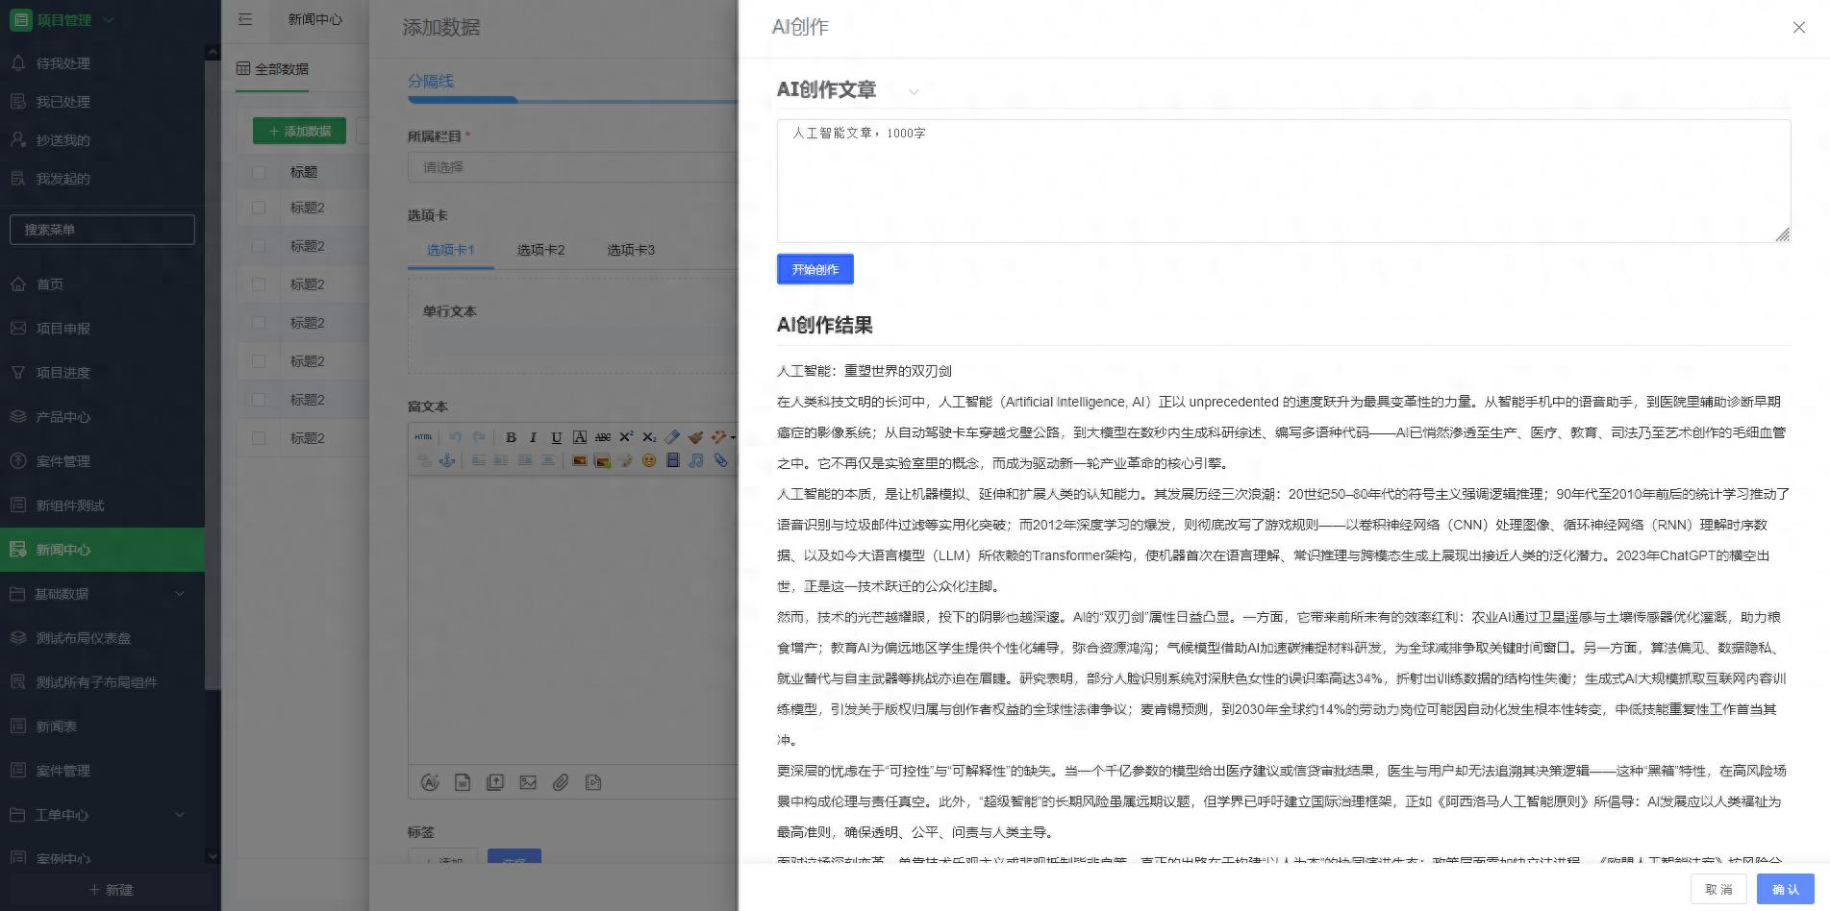Open the AI writing assistant icon below the editor
The image size is (1830, 911).
430,782
